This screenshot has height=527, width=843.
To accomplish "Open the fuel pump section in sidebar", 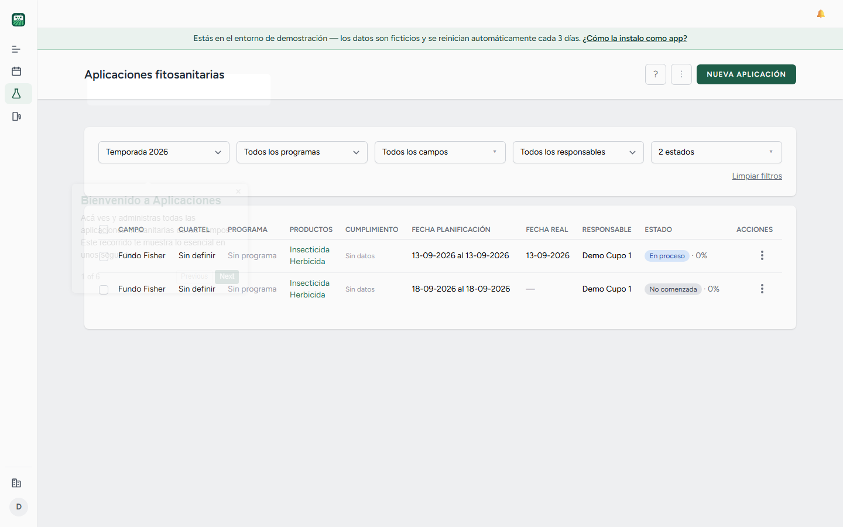I will click(x=16, y=117).
